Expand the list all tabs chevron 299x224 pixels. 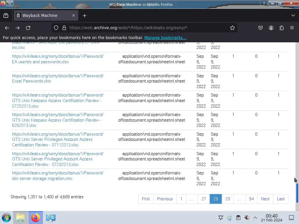click(x=293, y=15)
